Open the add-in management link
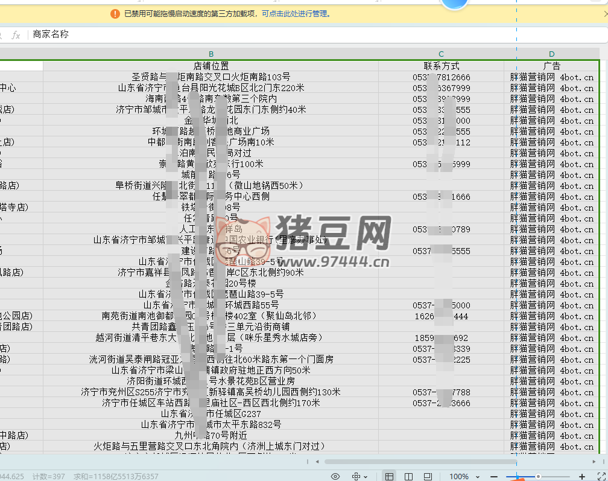608x481 pixels. (x=296, y=13)
